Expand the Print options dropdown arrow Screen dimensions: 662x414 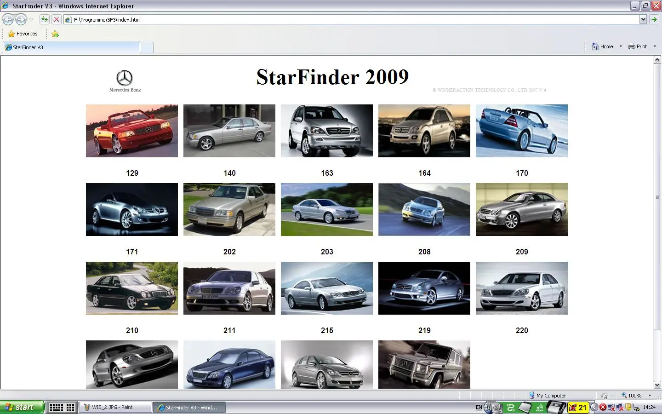655,46
